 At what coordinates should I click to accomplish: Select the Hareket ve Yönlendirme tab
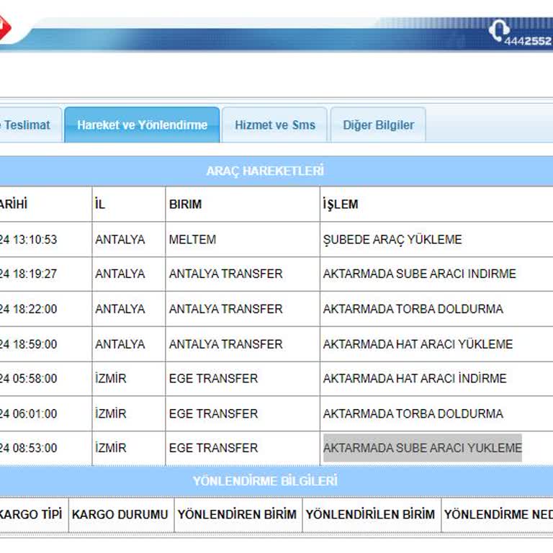142,125
